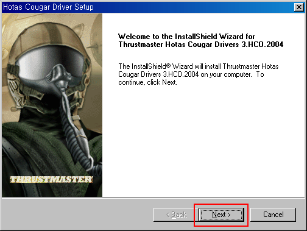The image size is (307, 231).
Task: Click the Thrustmaster pilot helmet image
Action: (x=52, y=105)
